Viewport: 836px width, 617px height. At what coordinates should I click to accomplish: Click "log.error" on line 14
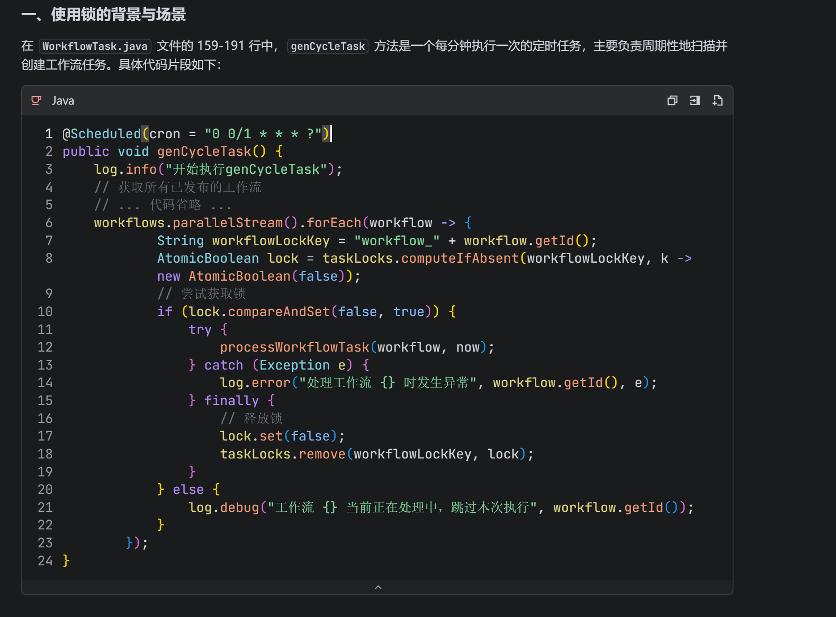(x=255, y=383)
